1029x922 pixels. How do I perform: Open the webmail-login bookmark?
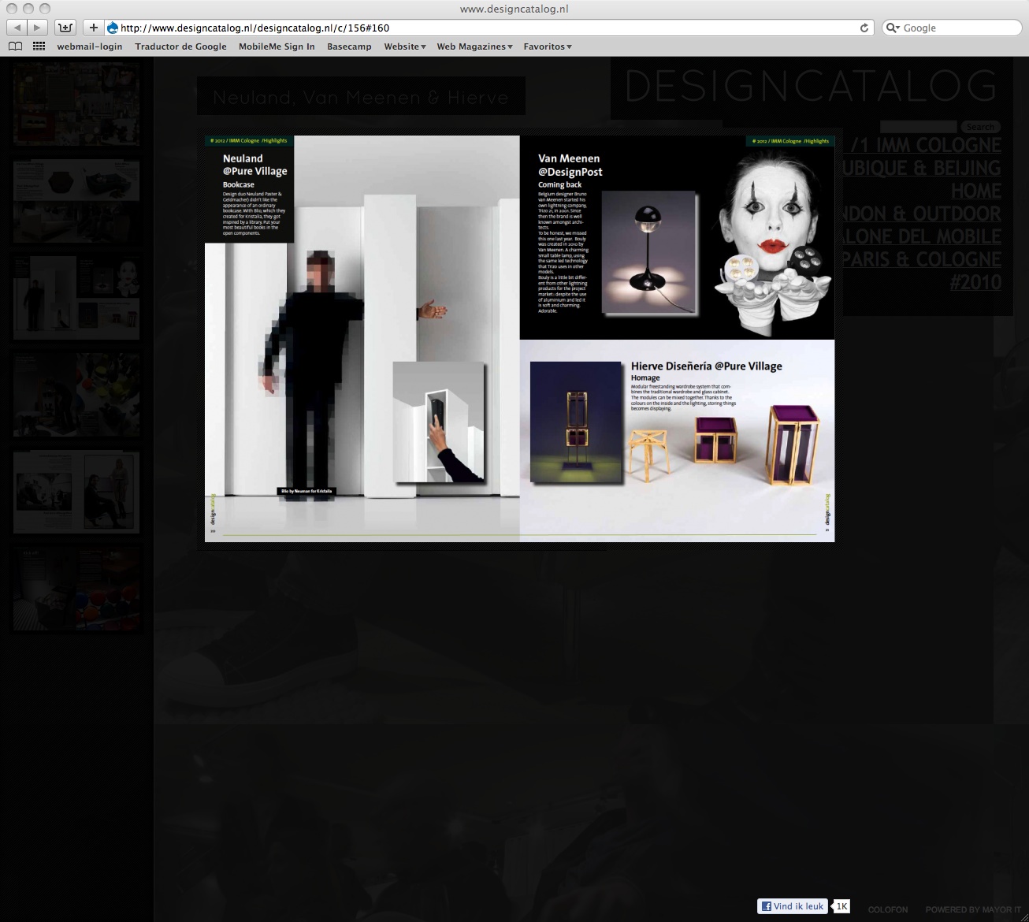[x=90, y=46]
